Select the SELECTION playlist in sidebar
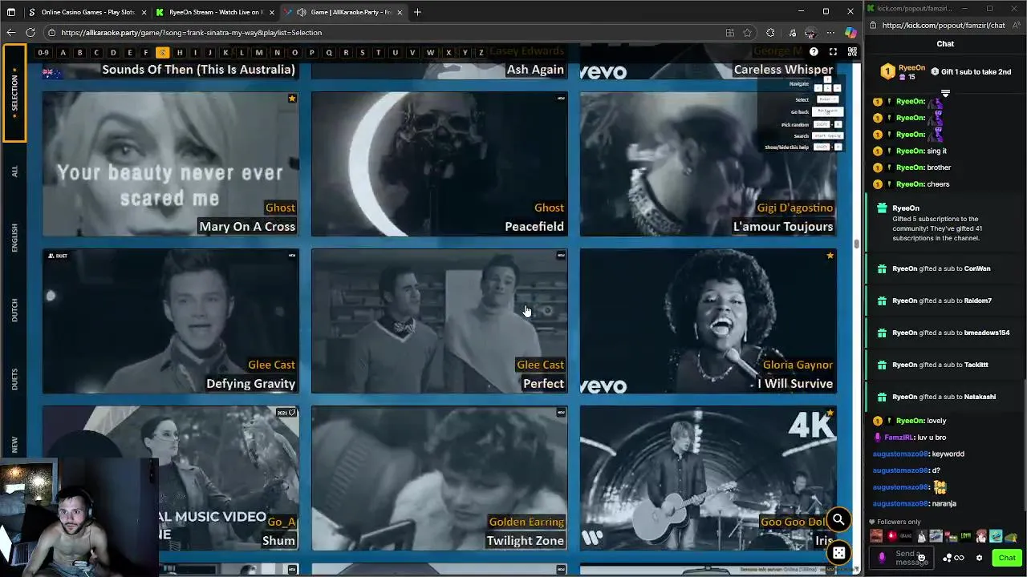This screenshot has width=1027, height=577. coord(14,93)
